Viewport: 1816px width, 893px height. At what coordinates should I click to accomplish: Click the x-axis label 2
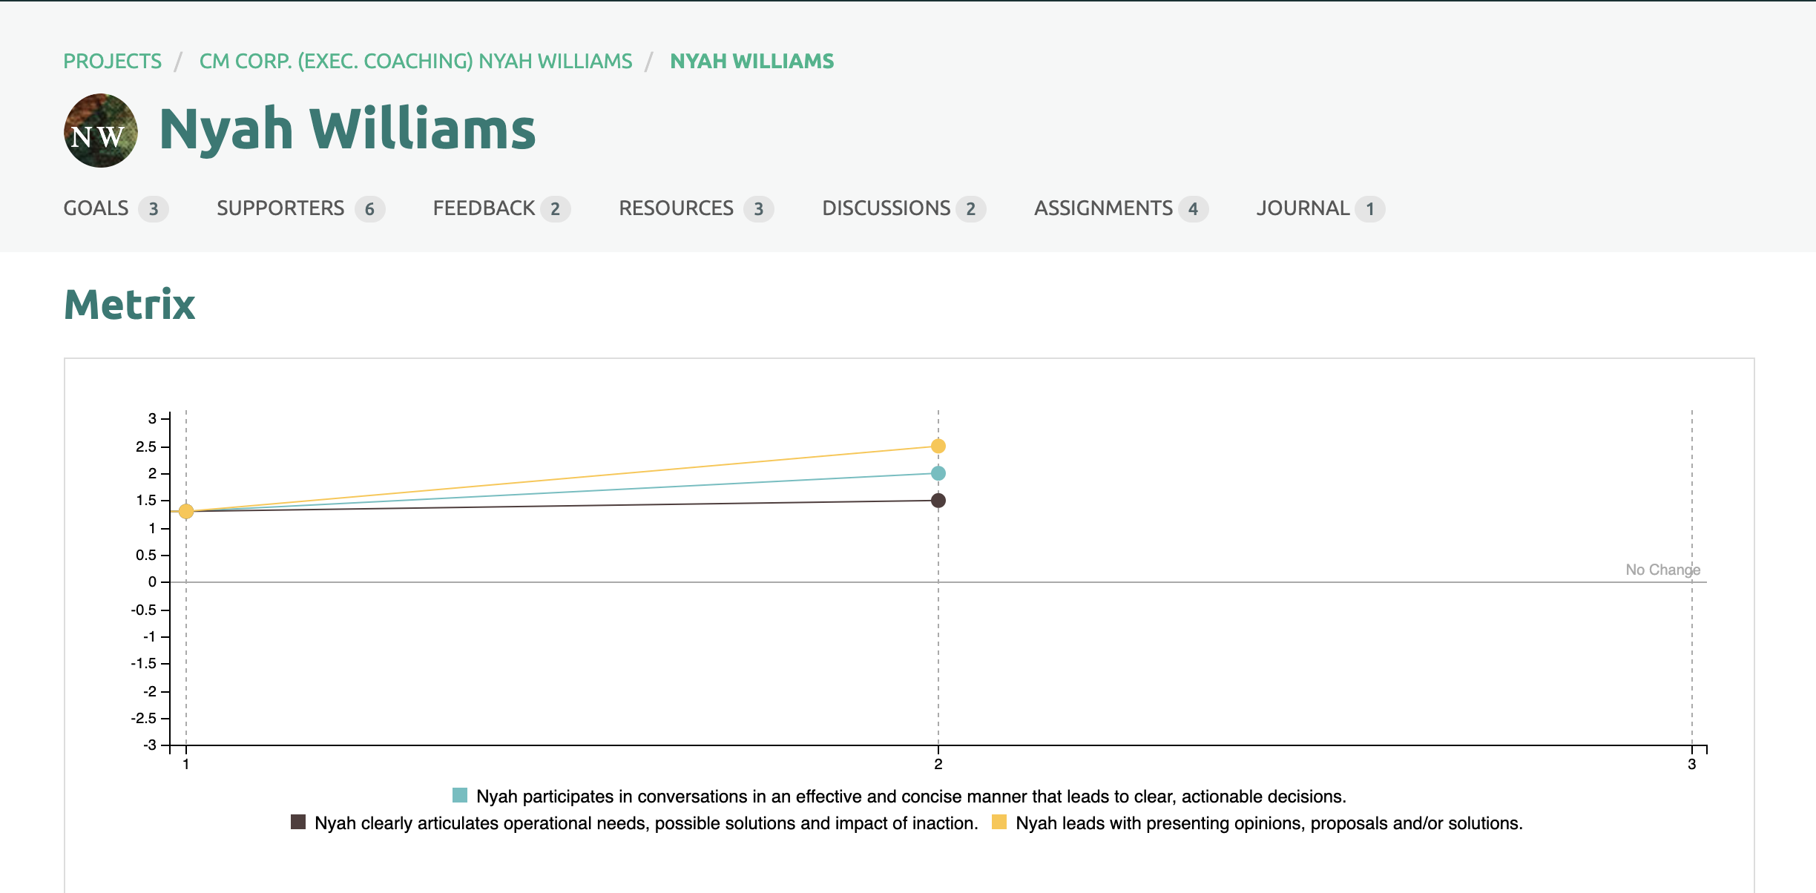[938, 764]
